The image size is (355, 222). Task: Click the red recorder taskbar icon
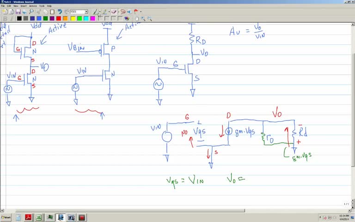point(82,217)
